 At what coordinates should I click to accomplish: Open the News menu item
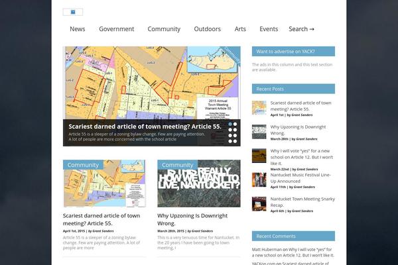78,29
